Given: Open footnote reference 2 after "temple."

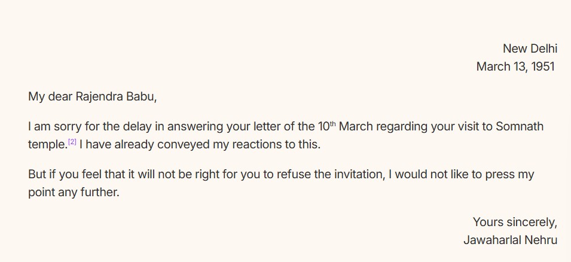Looking at the screenshot, I should pos(72,142).
